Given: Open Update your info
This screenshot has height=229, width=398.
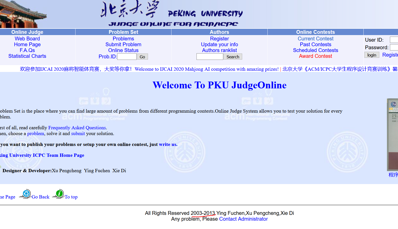Looking at the screenshot, I should point(219,44).
